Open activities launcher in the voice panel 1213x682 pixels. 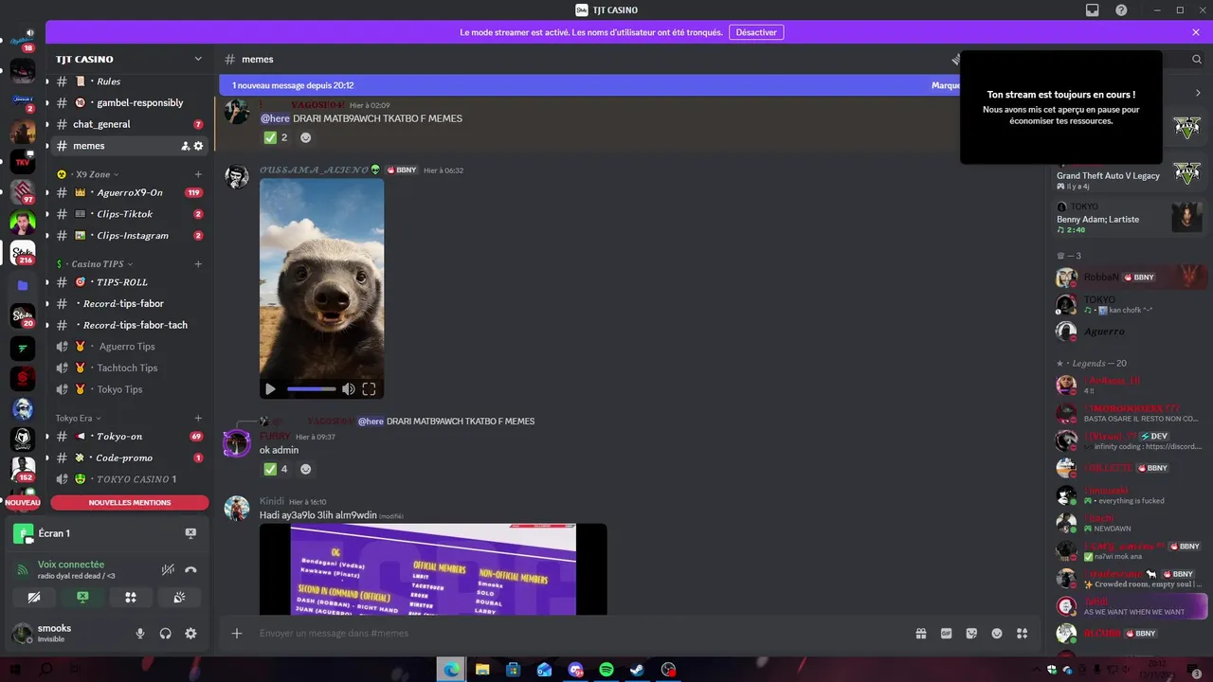(131, 597)
